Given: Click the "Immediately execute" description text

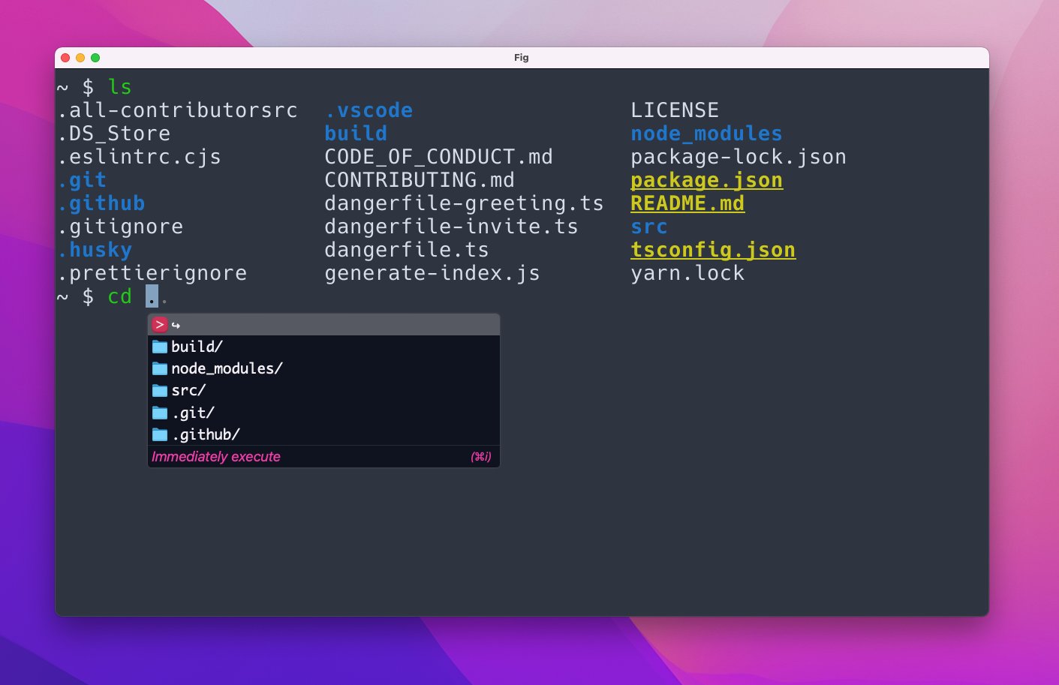Looking at the screenshot, I should point(216,457).
